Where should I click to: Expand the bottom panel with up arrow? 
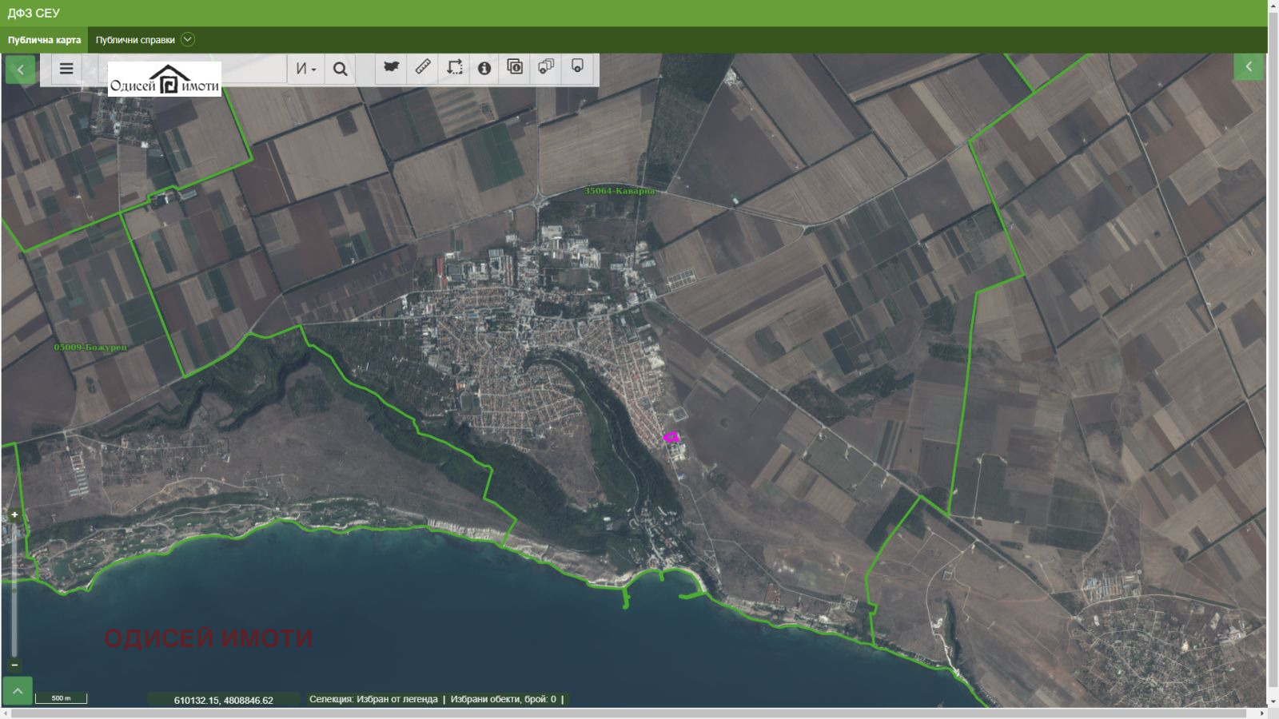(18, 691)
